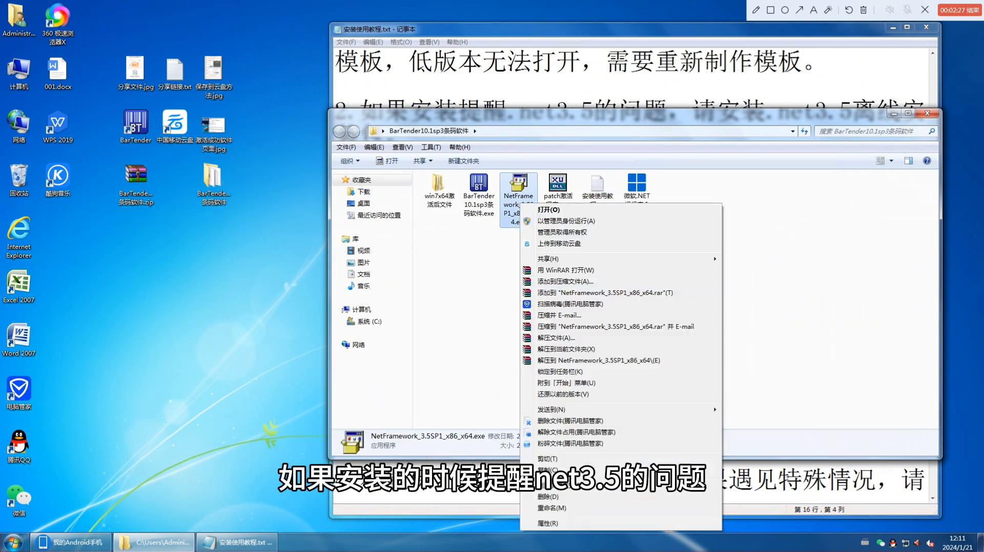Select the win7x64 激活文件 folder in Explorer
The height and width of the screenshot is (552, 984).
(439, 191)
